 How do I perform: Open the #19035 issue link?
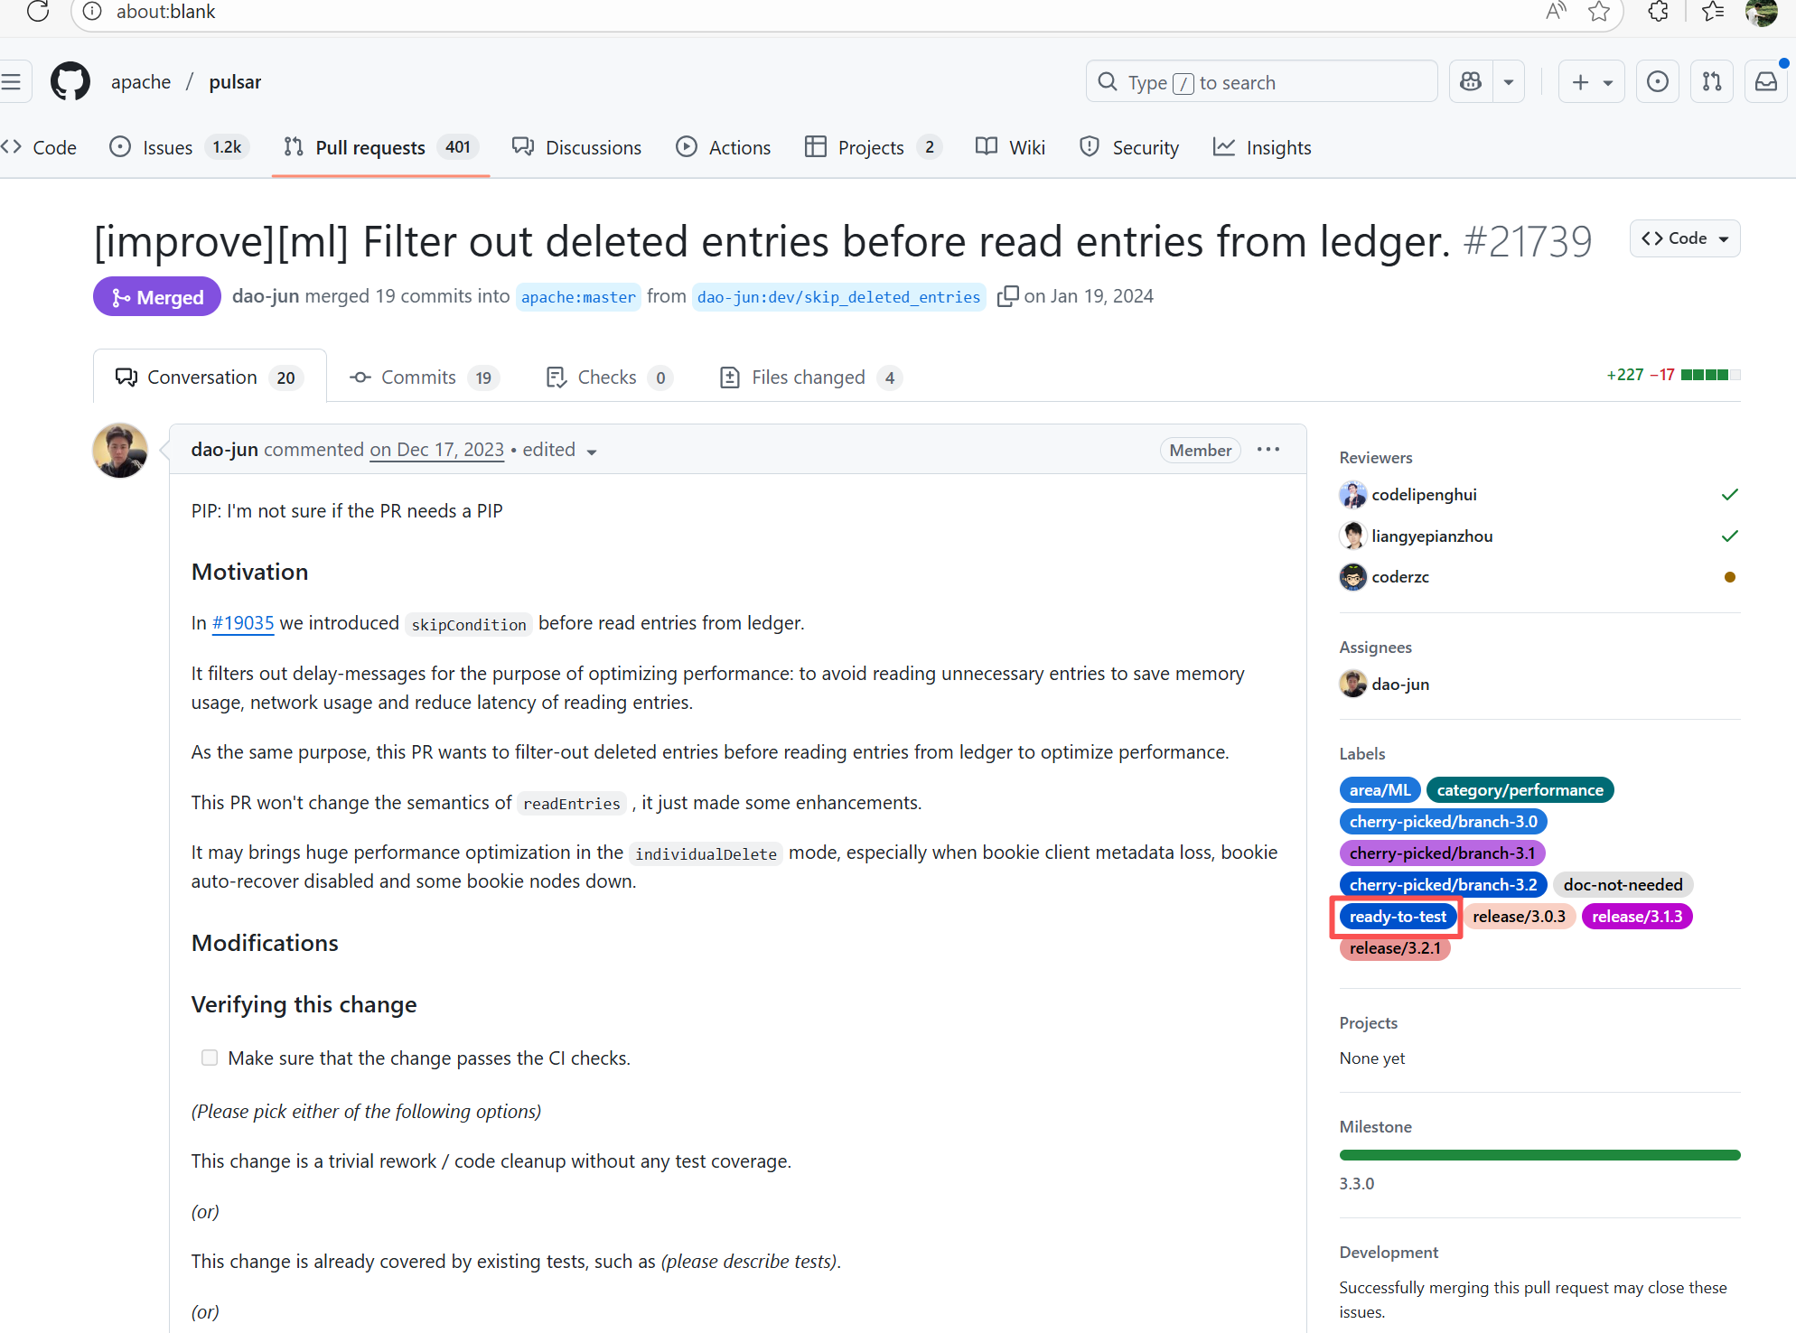click(242, 623)
